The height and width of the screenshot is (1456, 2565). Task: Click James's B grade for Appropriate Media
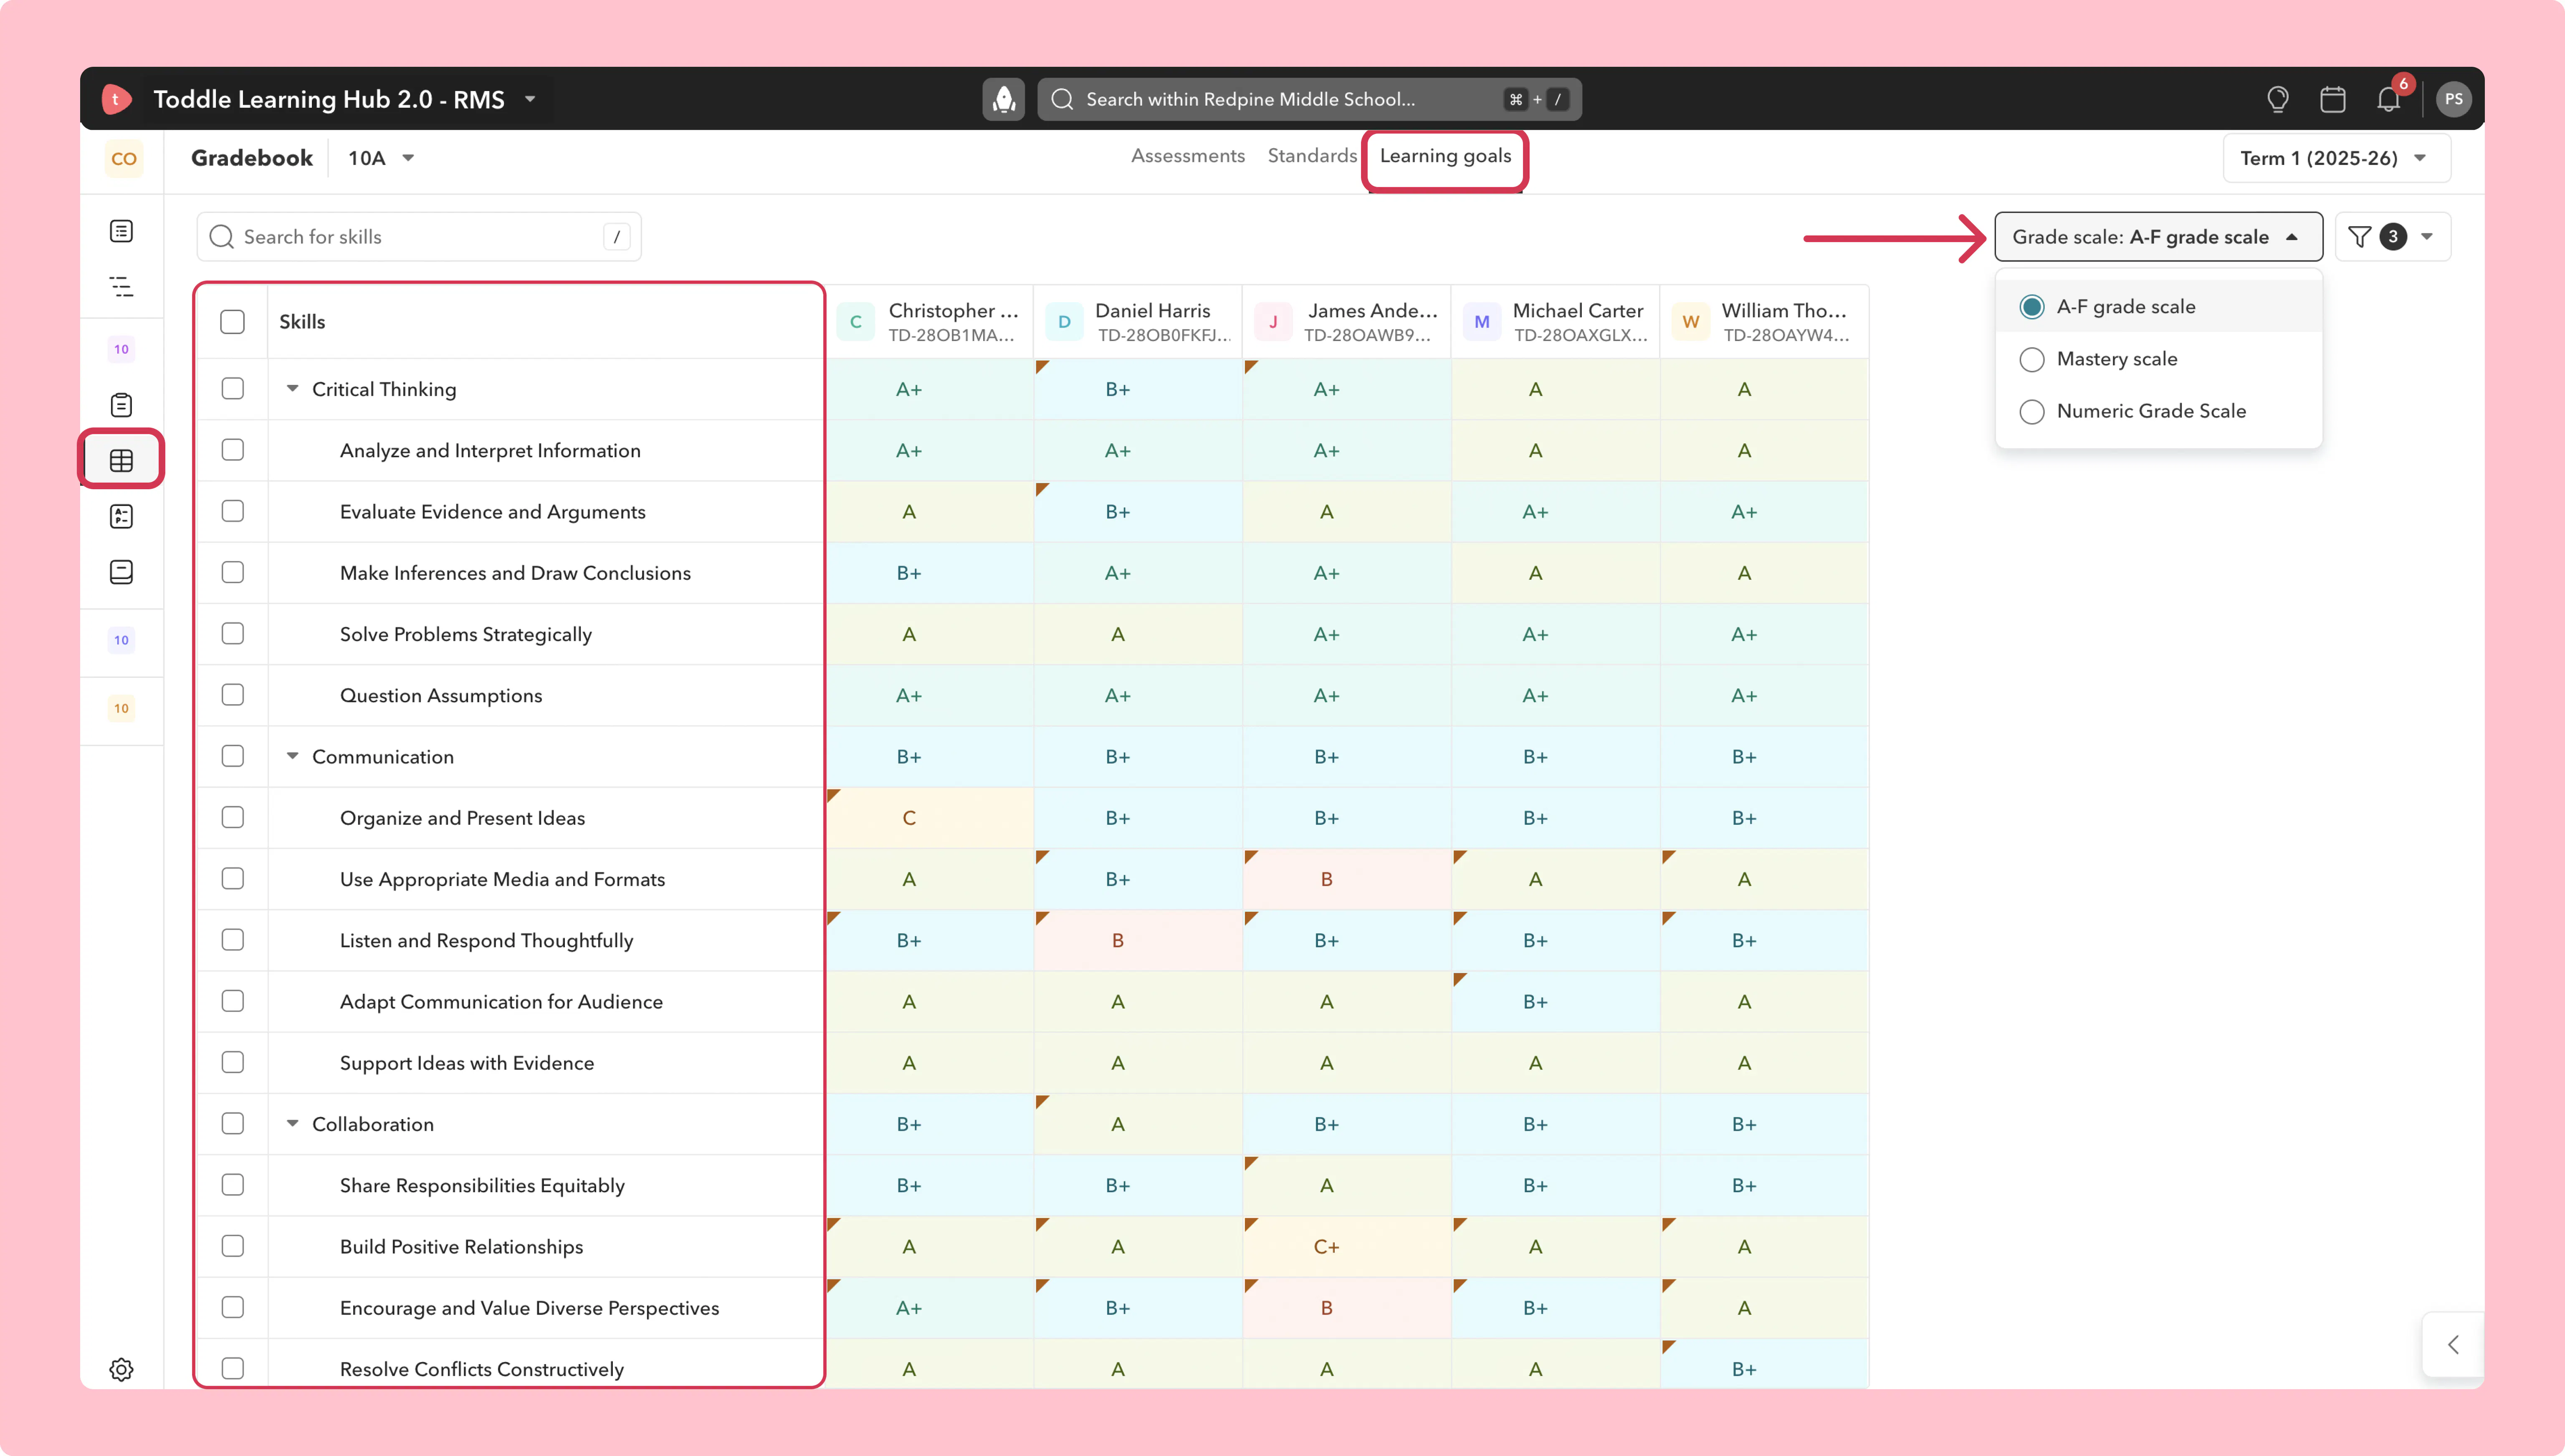(x=1346, y=879)
